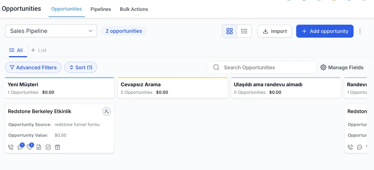The image size is (374, 170).
Task: Expand the Sales Pipeline dropdown
Action: point(51,31)
